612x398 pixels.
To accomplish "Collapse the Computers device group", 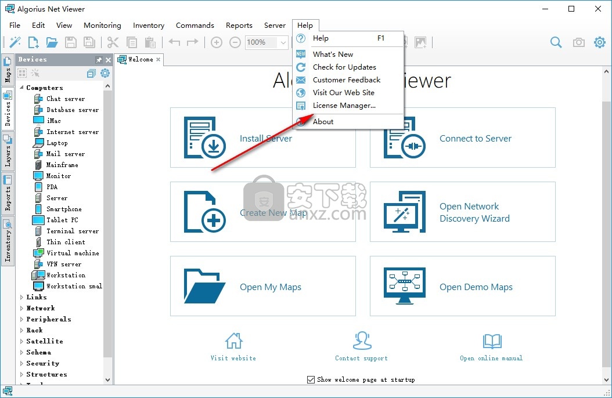I will [x=21, y=88].
